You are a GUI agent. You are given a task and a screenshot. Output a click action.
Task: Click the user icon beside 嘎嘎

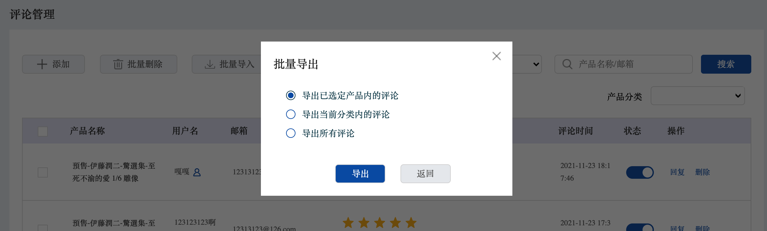pyautogui.click(x=197, y=172)
